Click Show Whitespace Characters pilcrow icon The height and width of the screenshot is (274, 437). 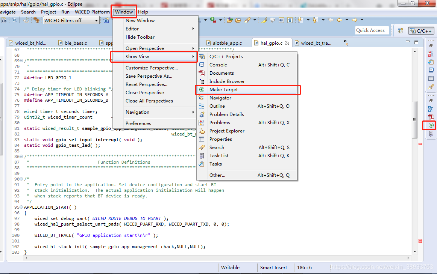pyautogui.click(x=290, y=20)
